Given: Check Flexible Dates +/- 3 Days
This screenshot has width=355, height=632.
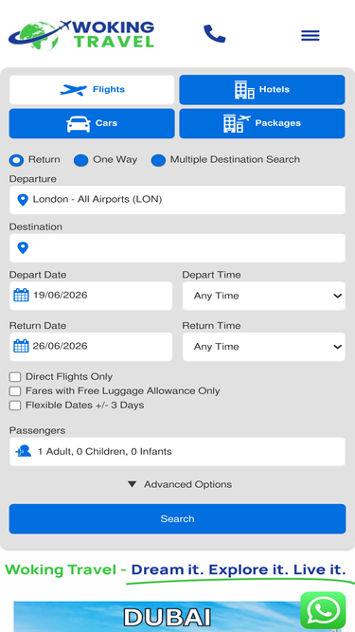Looking at the screenshot, I should coord(15,406).
